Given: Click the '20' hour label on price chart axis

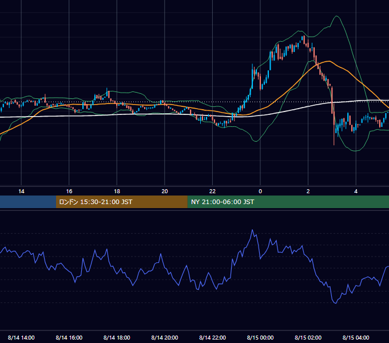Looking at the screenshot, I should (x=165, y=192).
